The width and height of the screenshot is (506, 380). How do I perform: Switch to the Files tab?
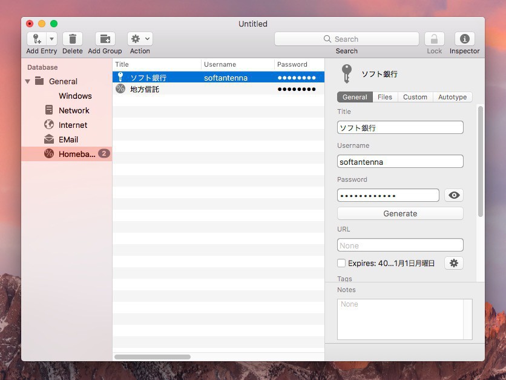(x=384, y=97)
